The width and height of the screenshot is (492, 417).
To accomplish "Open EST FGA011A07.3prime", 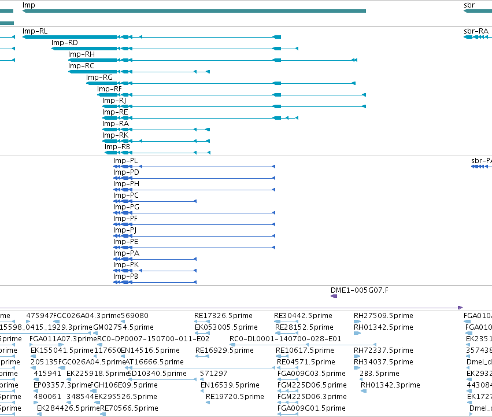I will tap(63, 339).
